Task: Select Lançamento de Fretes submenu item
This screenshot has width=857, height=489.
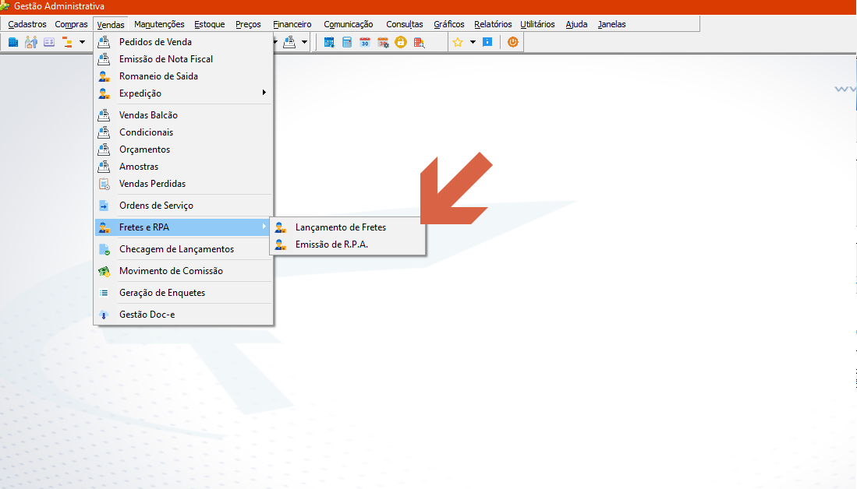Action: pos(348,227)
